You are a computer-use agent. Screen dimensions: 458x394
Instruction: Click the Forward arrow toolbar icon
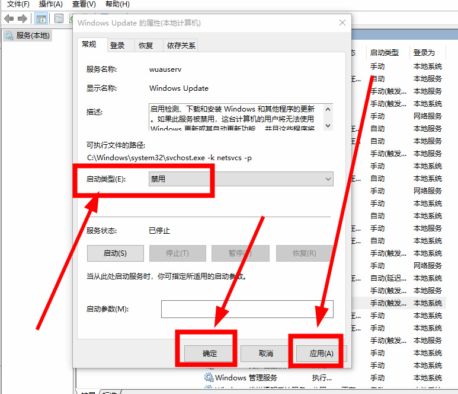tap(21, 18)
